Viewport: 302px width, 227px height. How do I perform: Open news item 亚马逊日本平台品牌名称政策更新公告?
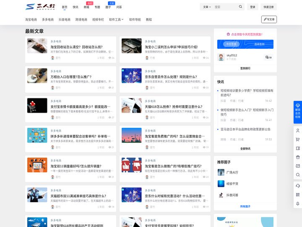pyautogui.click(x=245, y=129)
